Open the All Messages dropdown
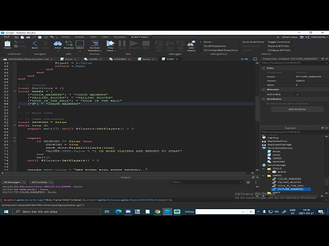 (x=14, y=182)
